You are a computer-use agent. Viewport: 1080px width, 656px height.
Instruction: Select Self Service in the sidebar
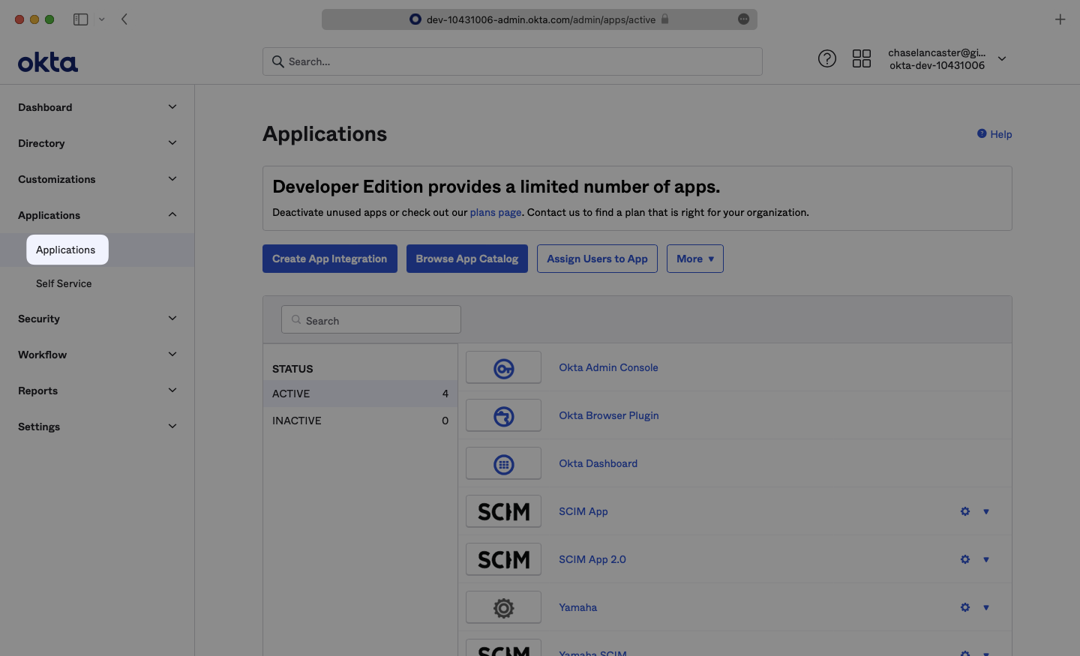coord(64,283)
